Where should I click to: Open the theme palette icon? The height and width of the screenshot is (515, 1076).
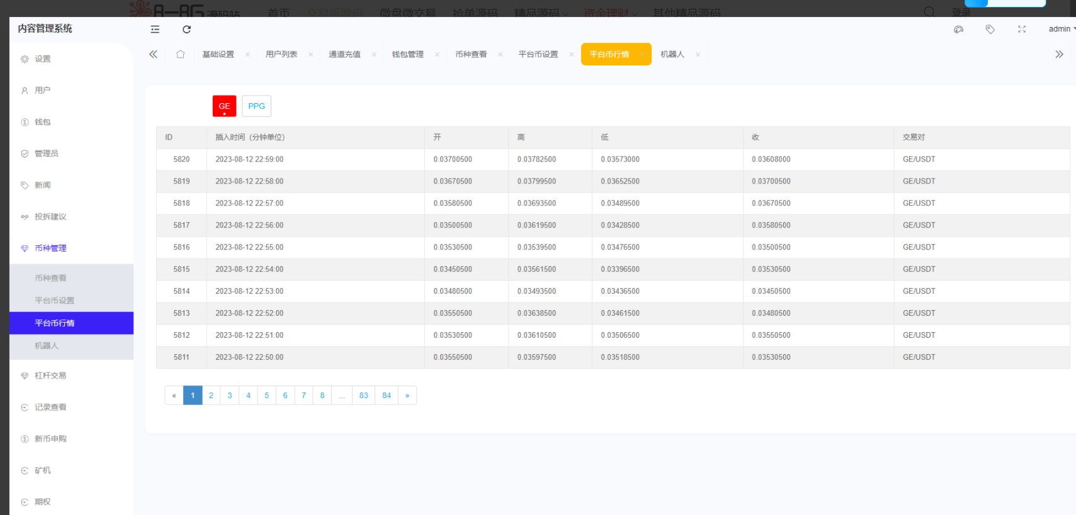tap(958, 30)
